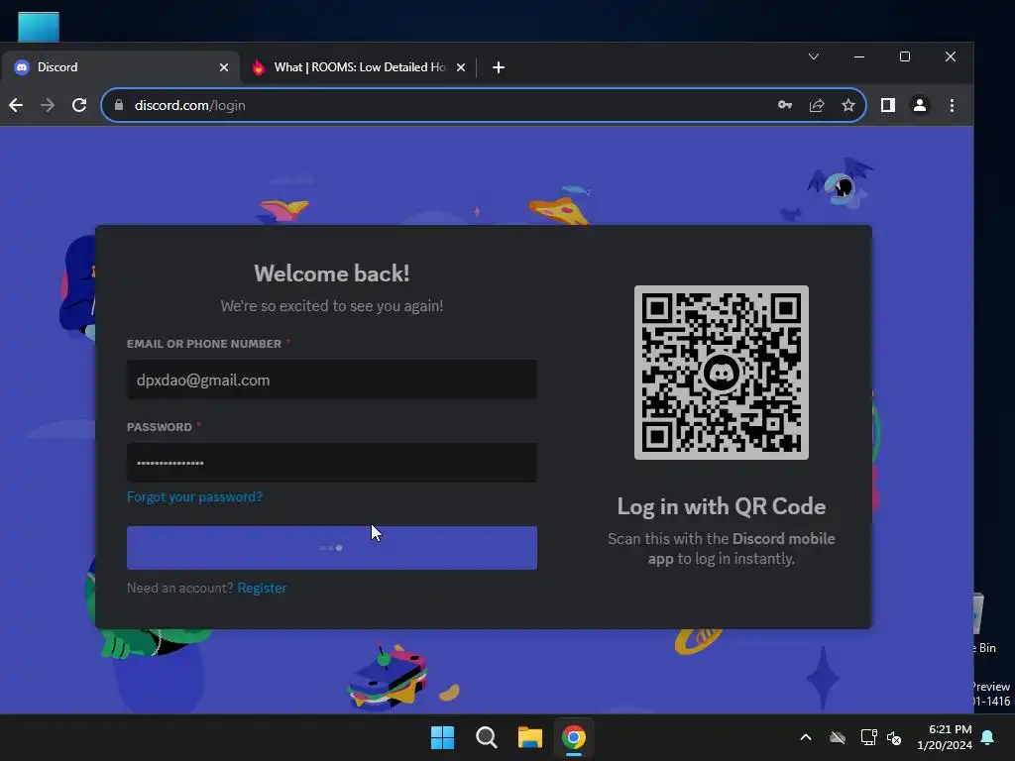Click the browser forward arrow

pyautogui.click(x=48, y=105)
